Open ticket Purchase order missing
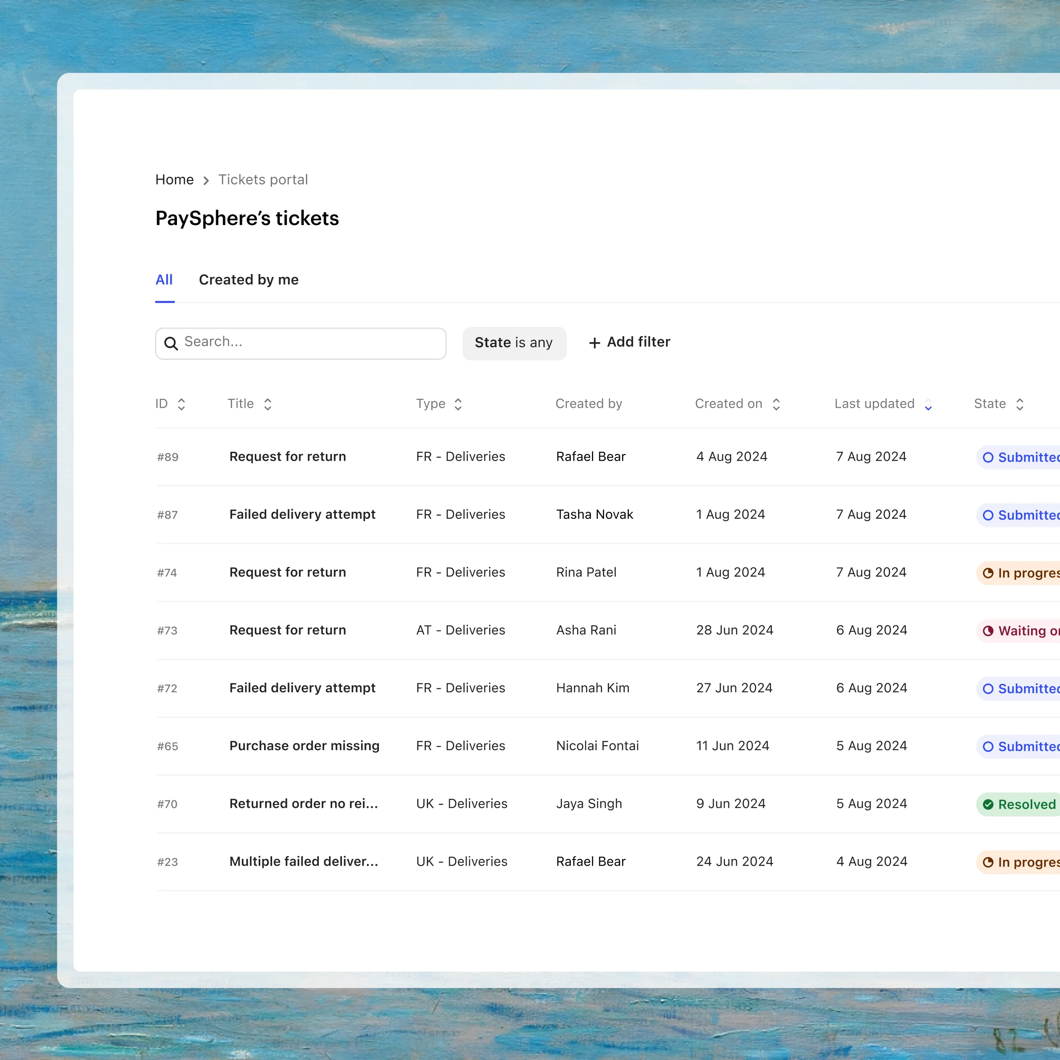Image resolution: width=1060 pixels, height=1060 pixels. 304,746
